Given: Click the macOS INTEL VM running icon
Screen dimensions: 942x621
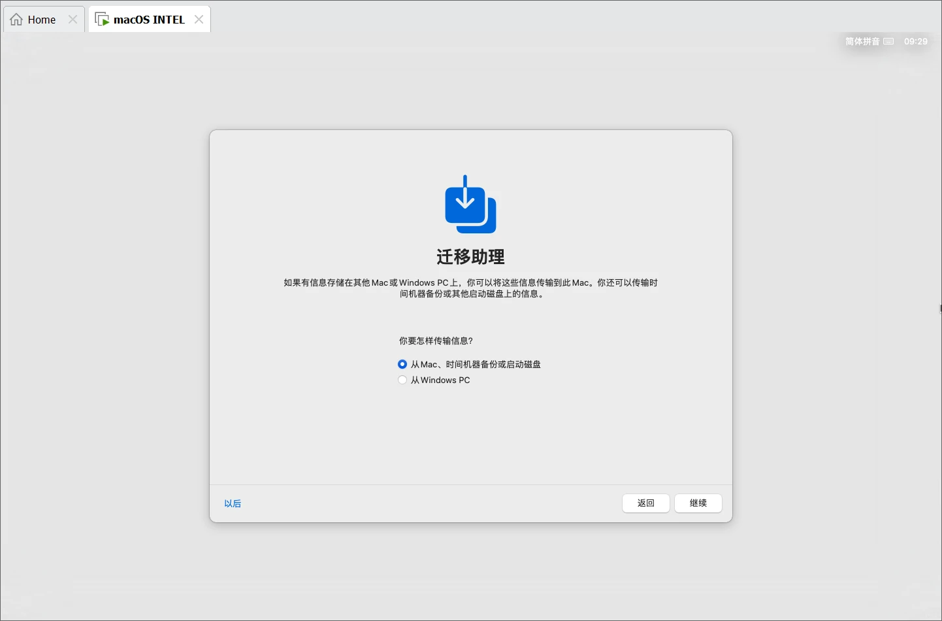Looking at the screenshot, I should point(102,20).
